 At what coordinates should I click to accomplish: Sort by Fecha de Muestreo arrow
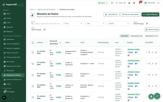[60, 43]
